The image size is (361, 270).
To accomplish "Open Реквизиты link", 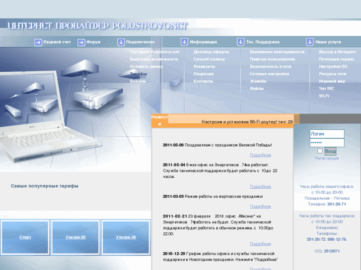I will 204,67.
